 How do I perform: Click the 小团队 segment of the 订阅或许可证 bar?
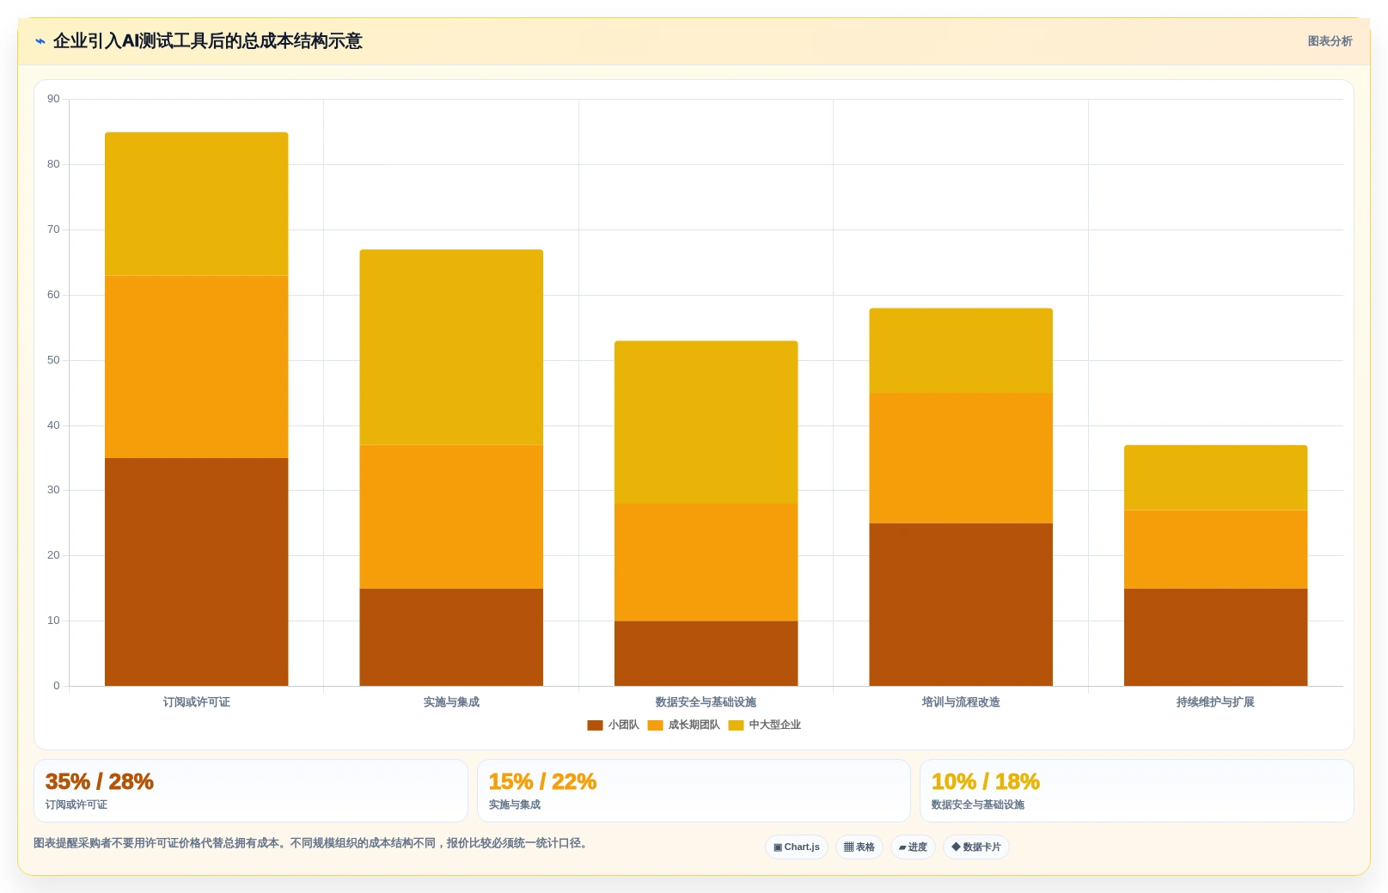click(x=197, y=572)
